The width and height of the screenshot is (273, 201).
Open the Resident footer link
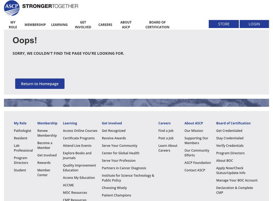click(x=20, y=138)
